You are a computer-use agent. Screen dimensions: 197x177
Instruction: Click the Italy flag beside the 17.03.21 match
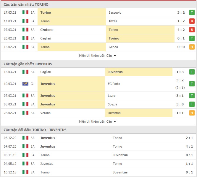(x=25, y=12)
